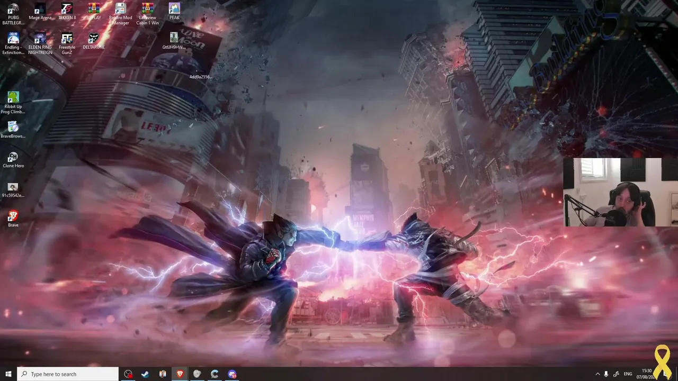This screenshot has width=678, height=381.
Task: Change the ENG input language
Action: tap(628, 374)
